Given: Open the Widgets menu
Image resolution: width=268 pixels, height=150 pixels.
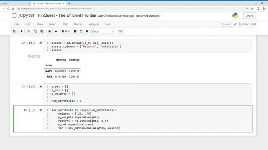Looking at the screenshot, I should coord(94,24).
